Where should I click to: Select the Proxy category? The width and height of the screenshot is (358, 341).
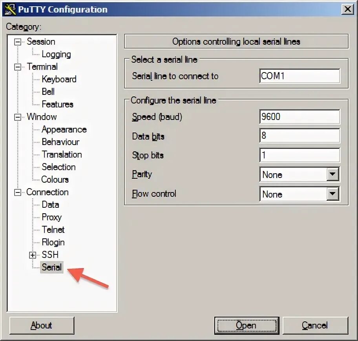[x=51, y=217]
